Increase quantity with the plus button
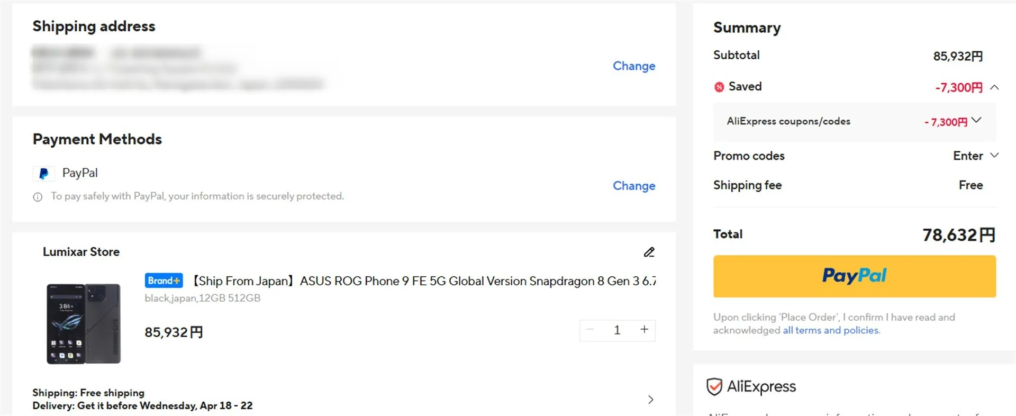This screenshot has width=1016, height=416. click(644, 330)
